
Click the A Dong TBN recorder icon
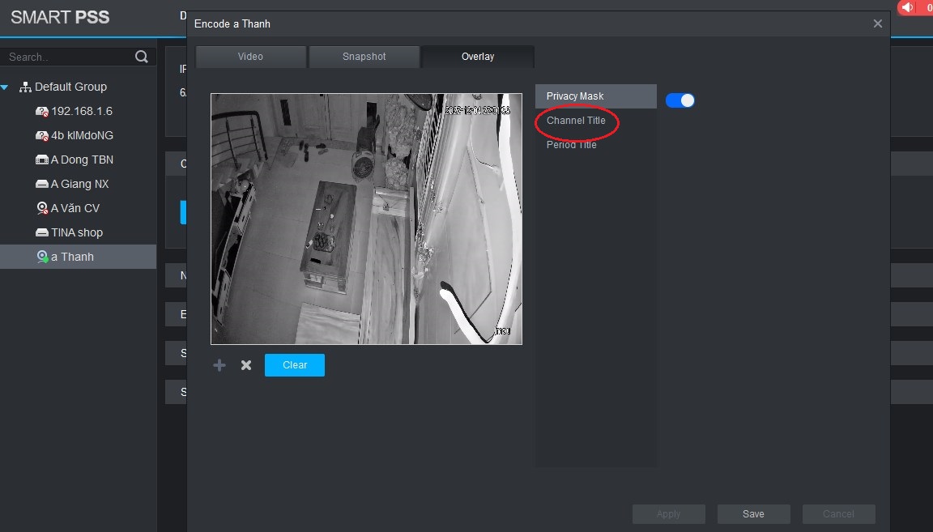coord(42,160)
